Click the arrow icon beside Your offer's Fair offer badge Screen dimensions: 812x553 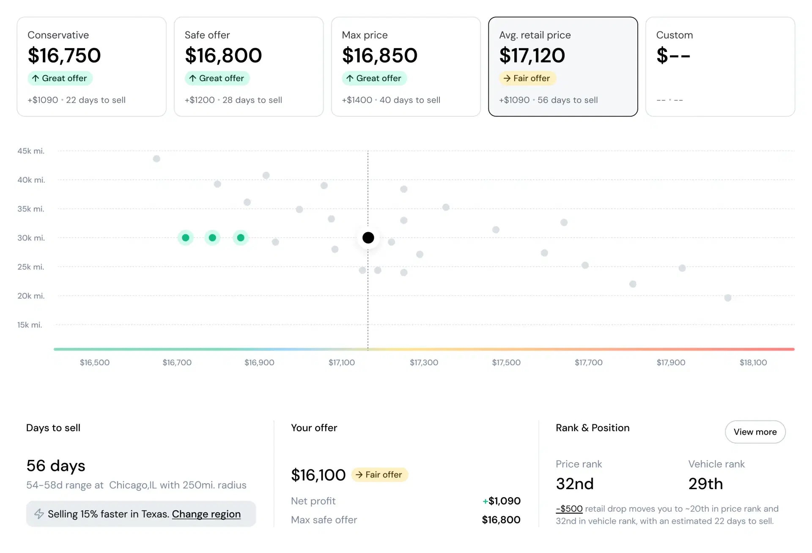tap(360, 475)
